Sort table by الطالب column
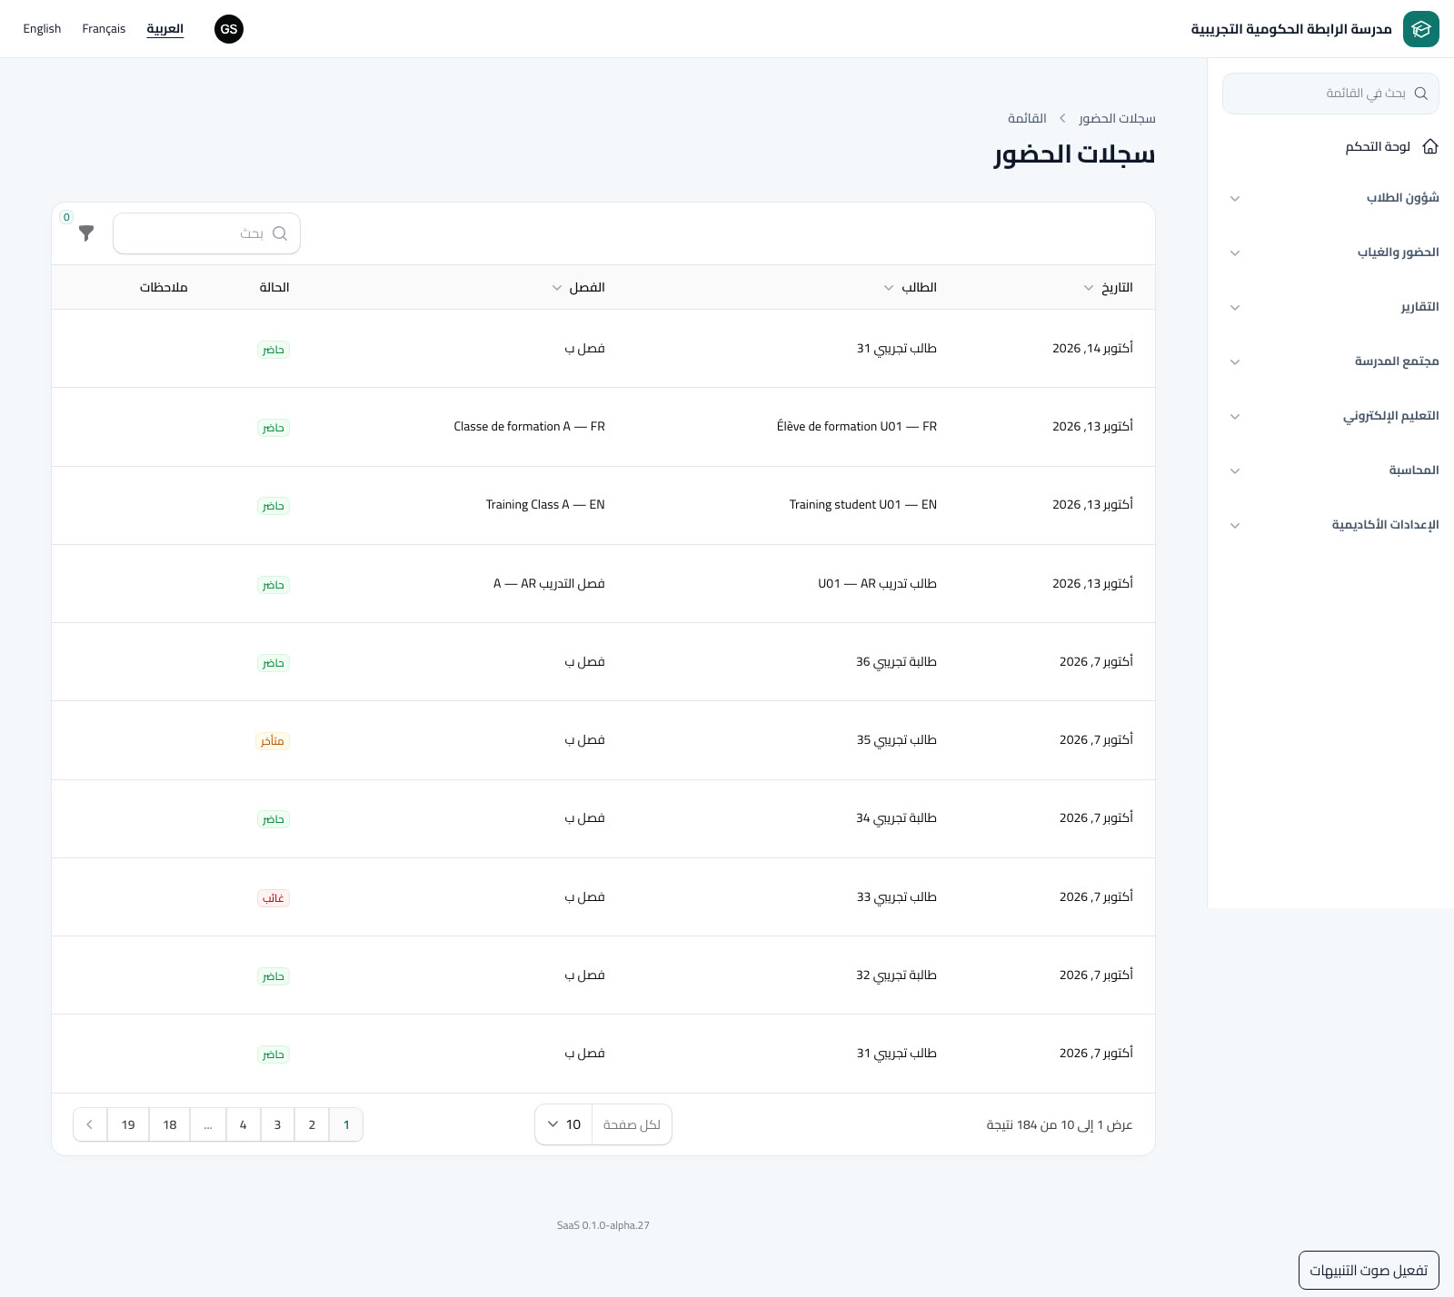The height and width of the screenshot is (1297, 1454). (910, 288)
